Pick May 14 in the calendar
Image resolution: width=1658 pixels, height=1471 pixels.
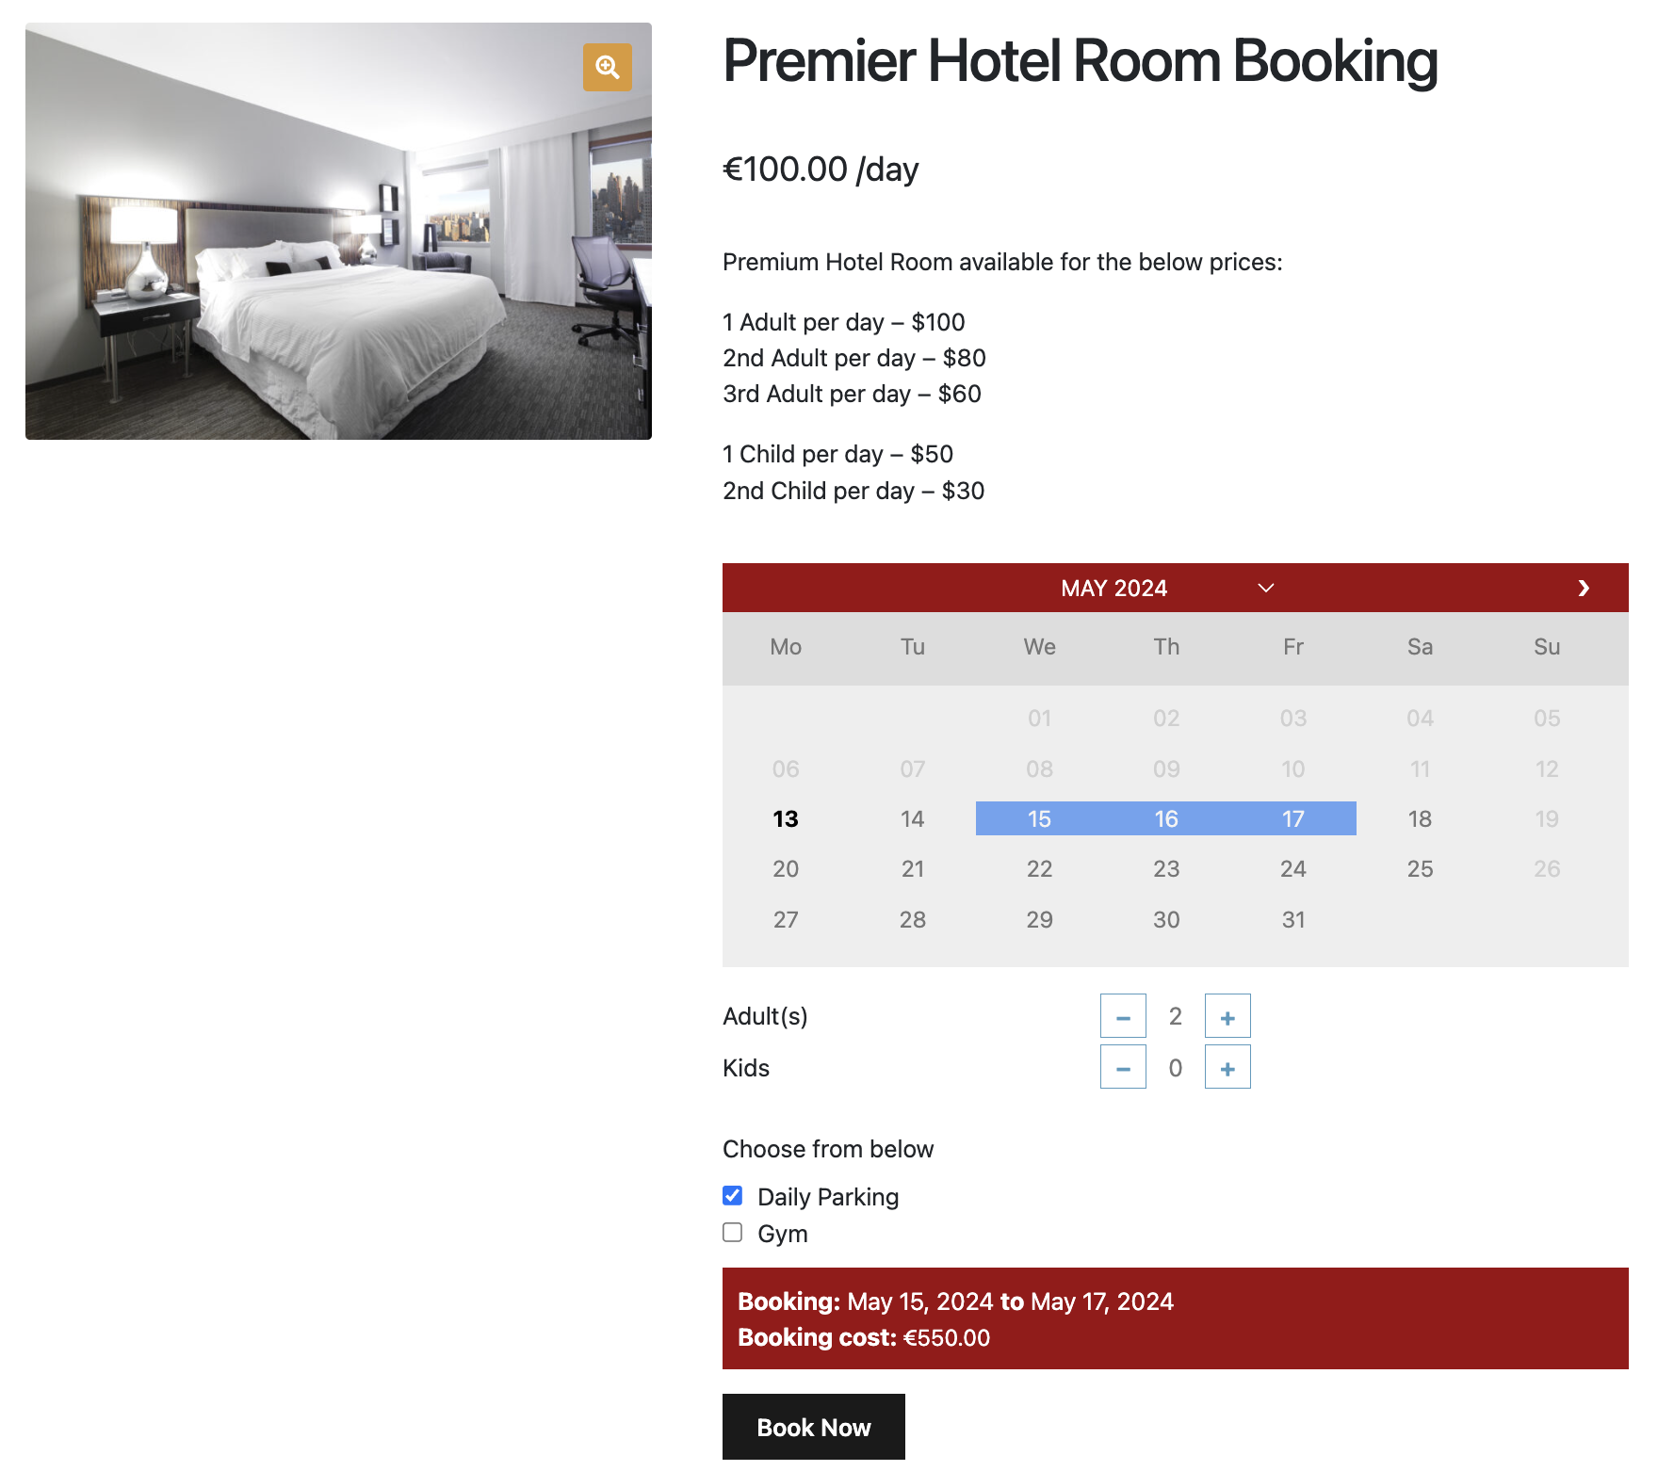(x=912, y=818)
